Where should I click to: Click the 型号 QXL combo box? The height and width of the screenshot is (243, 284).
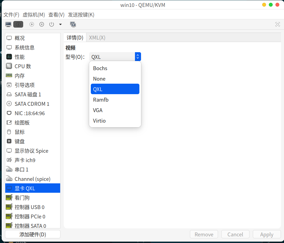tap(115, 57)
